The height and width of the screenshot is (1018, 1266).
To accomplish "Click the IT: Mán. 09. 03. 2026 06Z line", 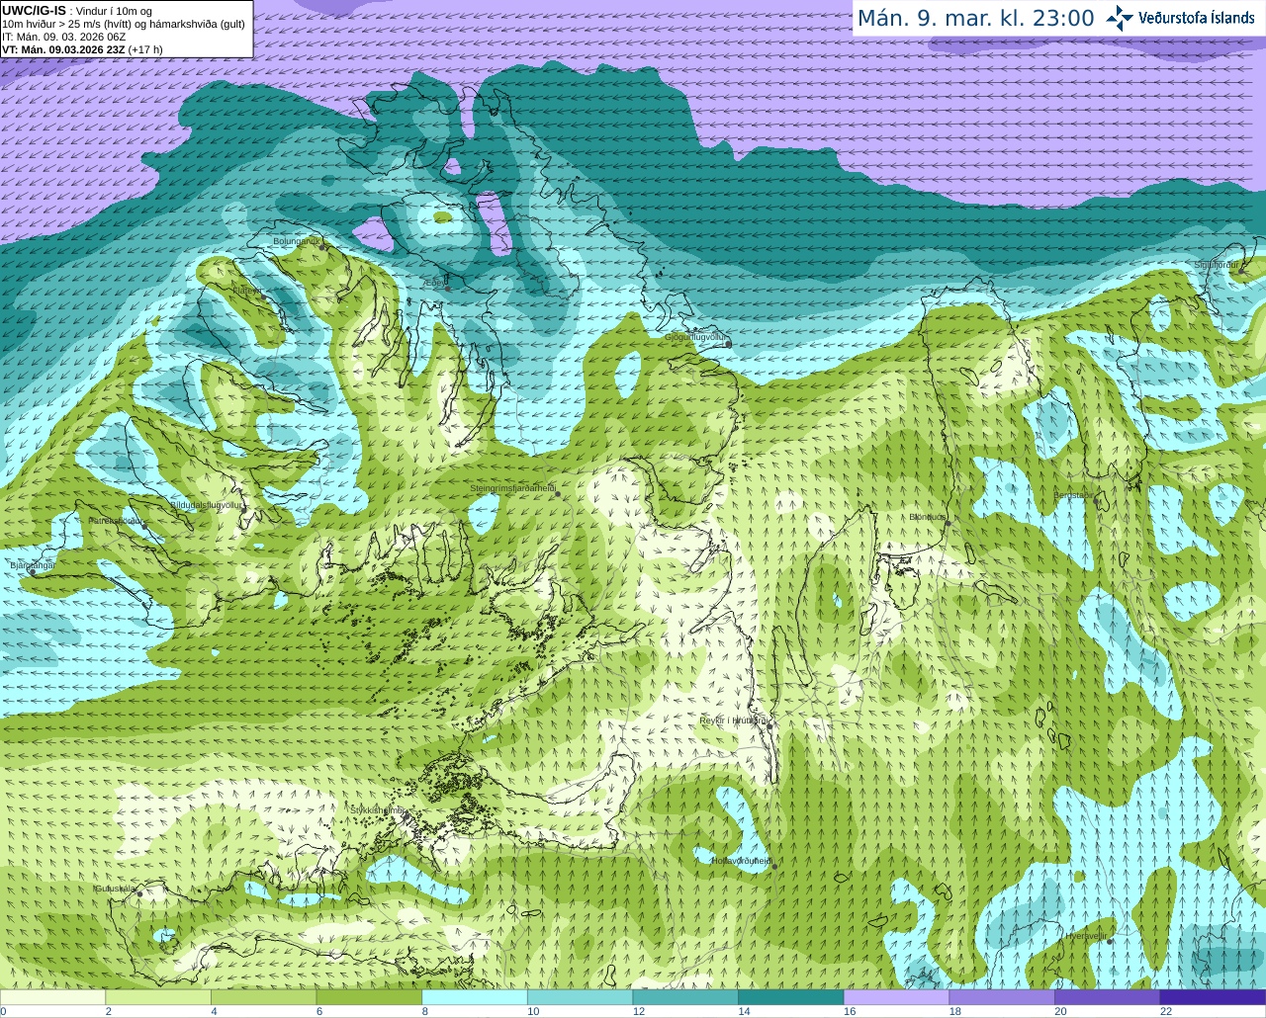I will tap(63, 37).
